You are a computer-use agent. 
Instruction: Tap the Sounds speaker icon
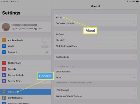coord(4,69)
